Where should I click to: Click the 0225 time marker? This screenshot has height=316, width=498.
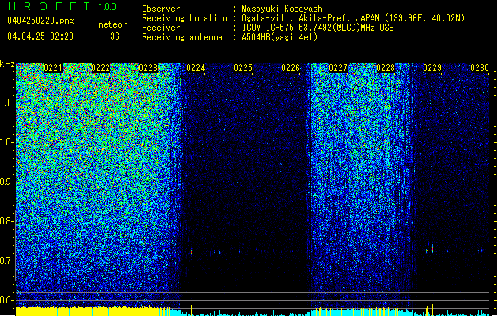[243, 68]
